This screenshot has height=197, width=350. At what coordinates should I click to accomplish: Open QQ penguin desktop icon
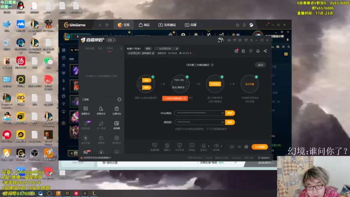(21, 7)
